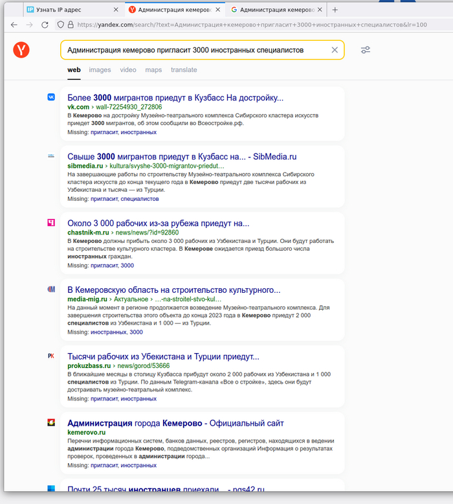Image resolution: width=453 pixels, height=504 pixels.
Task: Click the VK favicon of first result
Action: coord(51,97)
